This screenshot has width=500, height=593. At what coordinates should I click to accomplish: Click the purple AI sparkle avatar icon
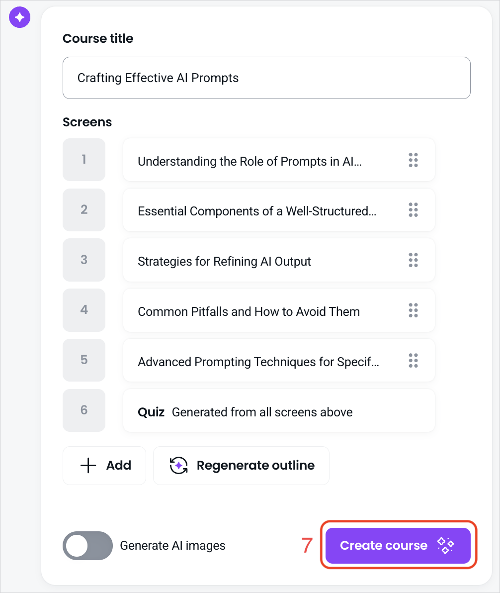(20, 17)
